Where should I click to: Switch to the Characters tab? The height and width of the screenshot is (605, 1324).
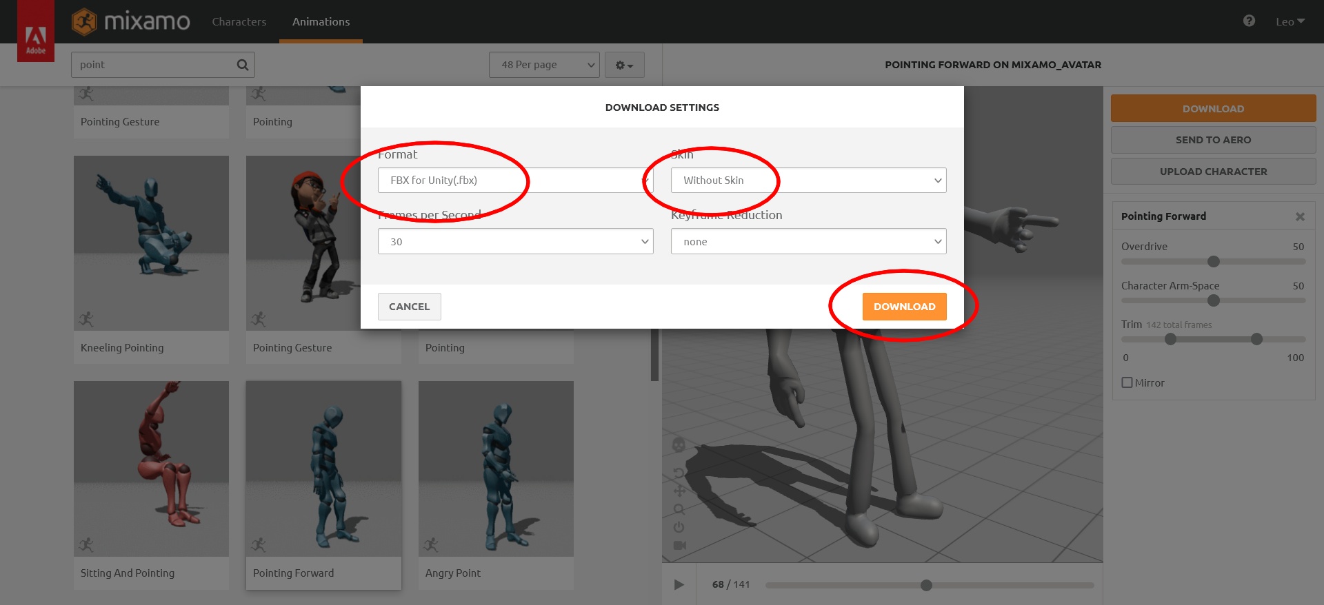point(239,21)
